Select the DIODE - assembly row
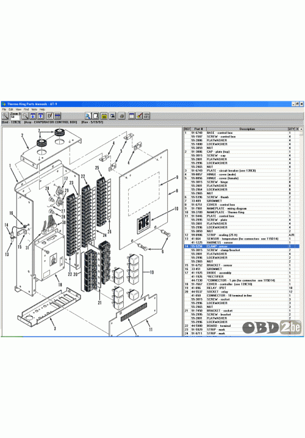Image resolution: width=305 pixels, height=438 pixels. [242, 272]
